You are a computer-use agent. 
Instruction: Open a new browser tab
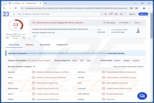point(46,3)
